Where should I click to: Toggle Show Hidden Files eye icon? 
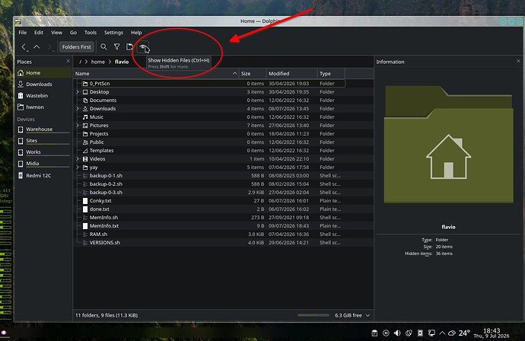pos(143,47)
